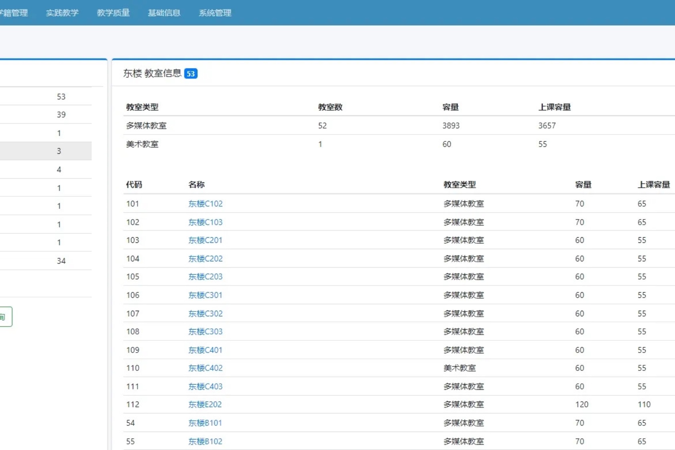
Task: Click the 美术教室 type cell in row 110
Action: pyautogui.click(x=459, y=368)
